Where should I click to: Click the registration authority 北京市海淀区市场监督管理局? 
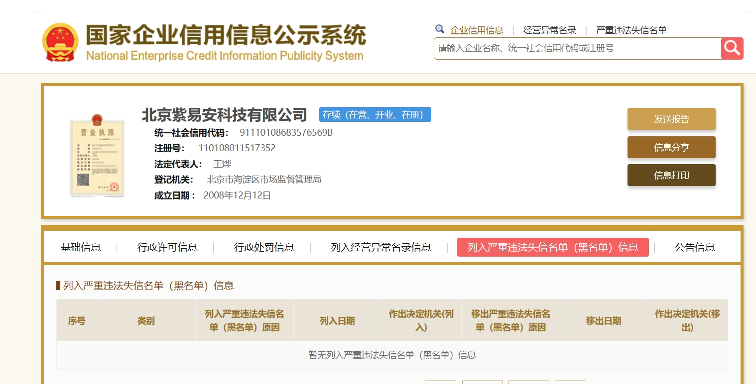coord(264,180)
